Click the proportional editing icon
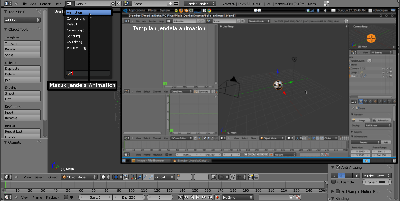Image resolution: width=400 pixels, height=201 pixels. pos(224,177)
